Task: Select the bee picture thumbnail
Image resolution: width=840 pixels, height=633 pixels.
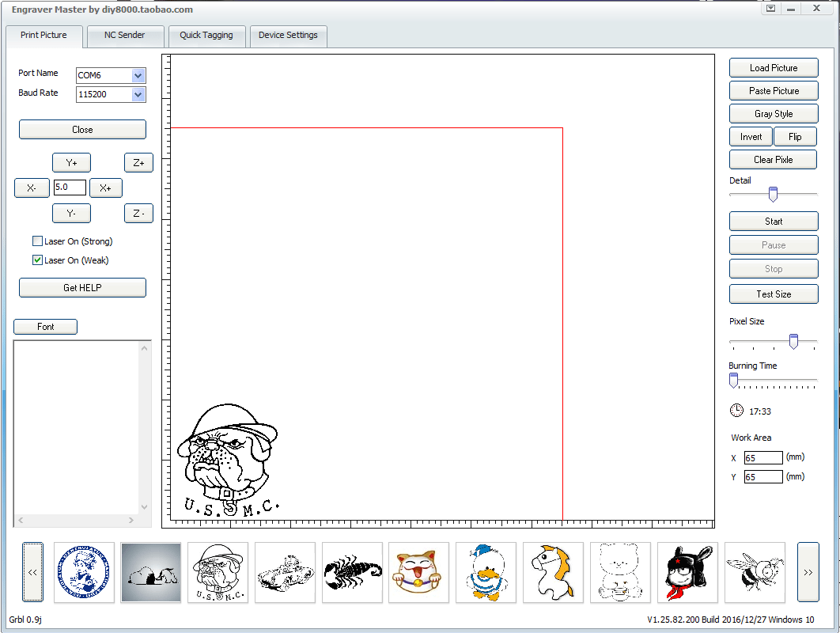Action: [x=755, y=572]
